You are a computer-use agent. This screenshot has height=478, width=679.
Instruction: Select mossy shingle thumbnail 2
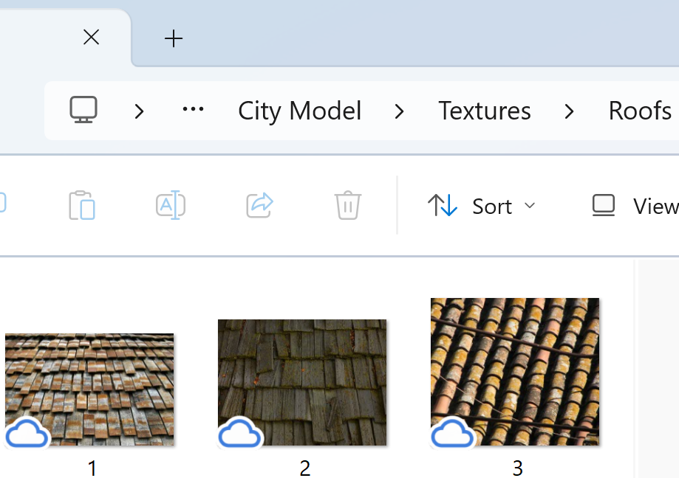pyautogui.click(x=302, y=383)
